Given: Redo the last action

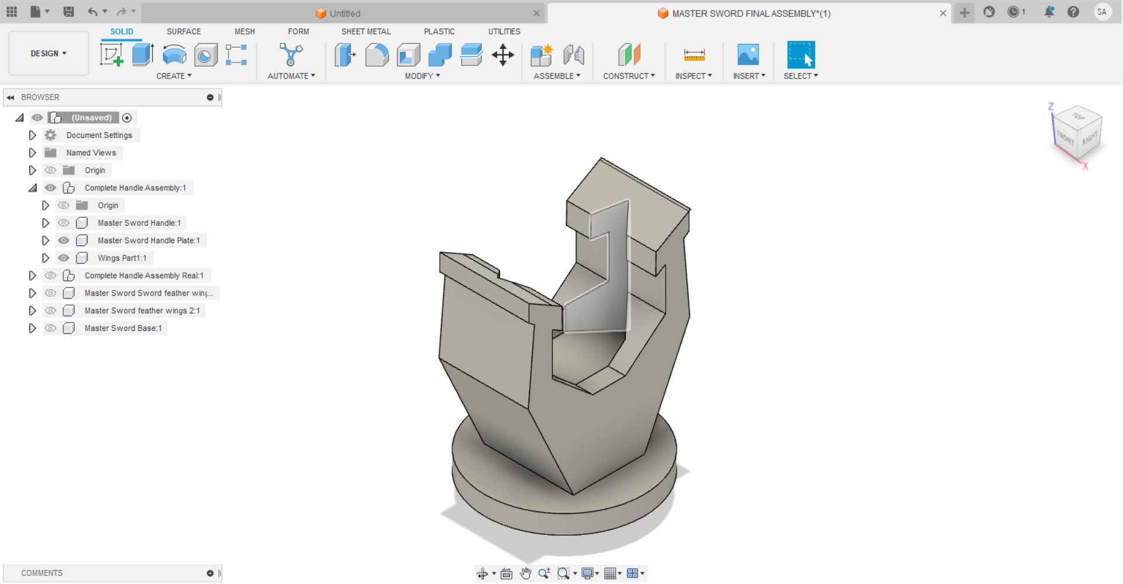Looking at the screenshot, I should tap(122, 12).
